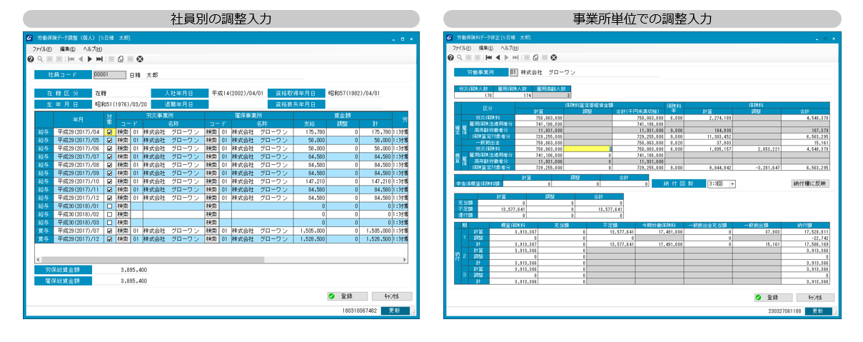Jump to last record in 労働保険データ調整(個人) toolbar
863x342 pixels.
click(x=99, y=59)
